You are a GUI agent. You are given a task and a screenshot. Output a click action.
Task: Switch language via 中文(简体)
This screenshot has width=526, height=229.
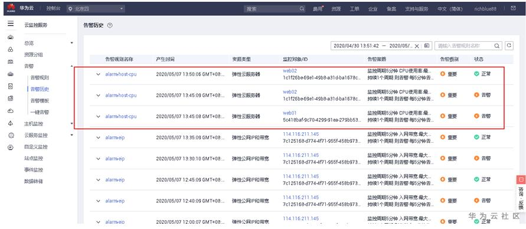coord(450,9)
